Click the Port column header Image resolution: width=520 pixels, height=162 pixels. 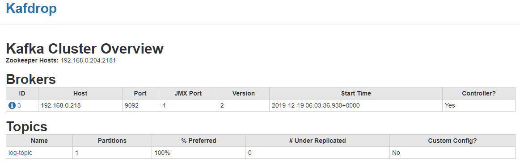click(140, 93)
